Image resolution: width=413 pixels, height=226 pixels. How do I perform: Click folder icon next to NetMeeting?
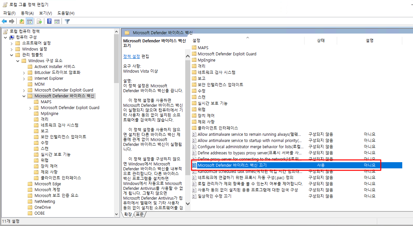[30, 201]
